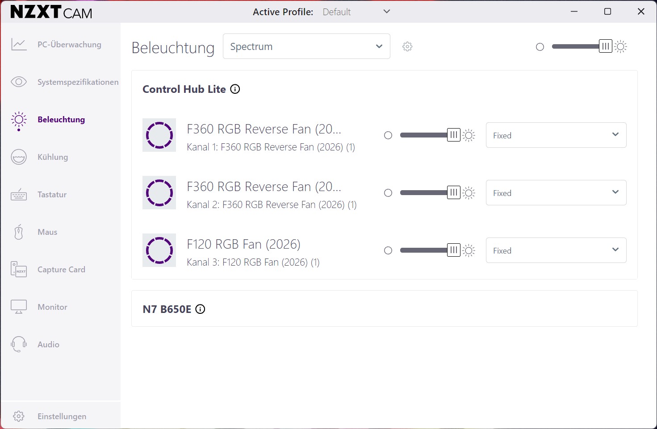Show Control Hub Lite info icon
Image resolution: width=657 pixels, height=429 pixels.
click(x=235, y=89)
